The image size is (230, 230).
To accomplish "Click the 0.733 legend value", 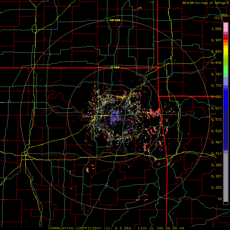I will [216, 86].
